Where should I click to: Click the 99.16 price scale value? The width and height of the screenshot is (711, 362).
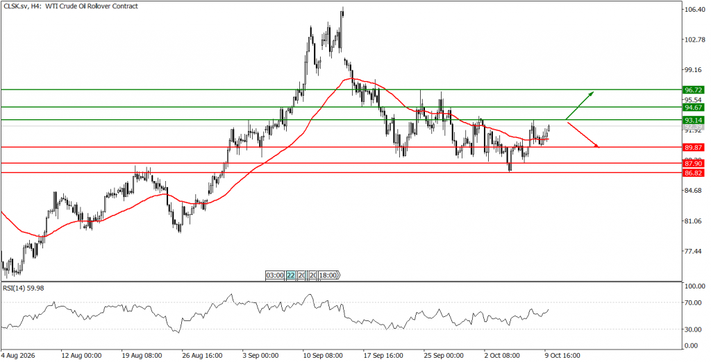coord(695,70)
